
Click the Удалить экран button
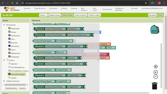[x=67, y=15]
